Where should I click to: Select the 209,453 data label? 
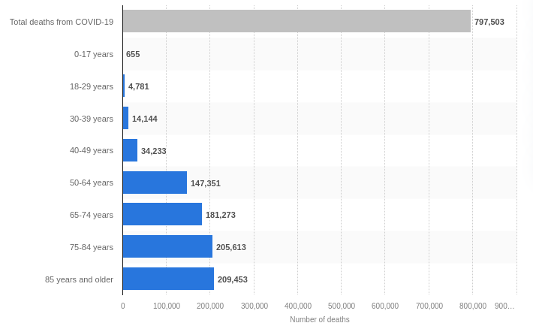[232, 279]
